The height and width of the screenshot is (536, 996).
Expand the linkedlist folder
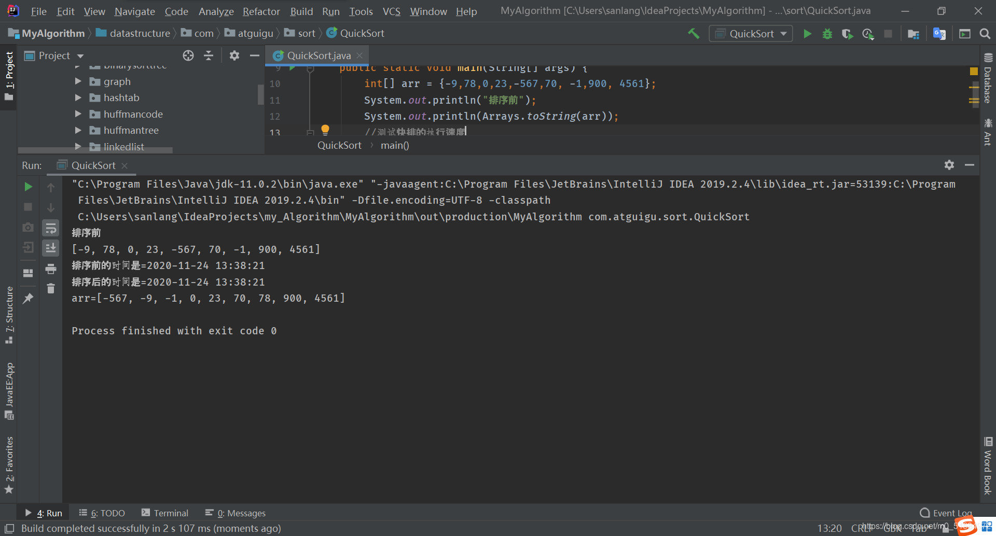pyautogui.click(x=78, y=147)
